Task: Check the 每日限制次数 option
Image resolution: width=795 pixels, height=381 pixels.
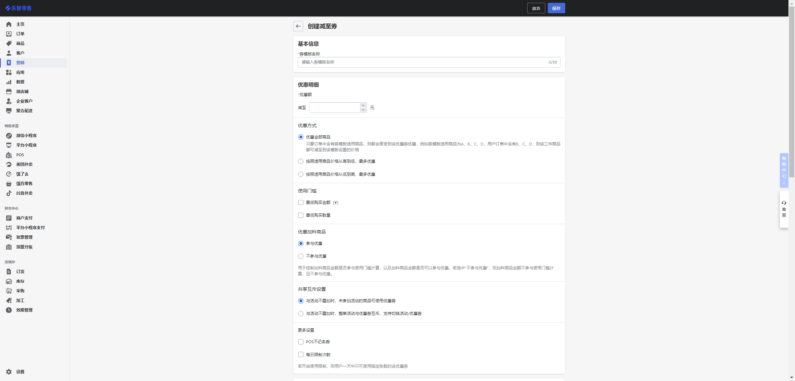Action: pos(301,355)
